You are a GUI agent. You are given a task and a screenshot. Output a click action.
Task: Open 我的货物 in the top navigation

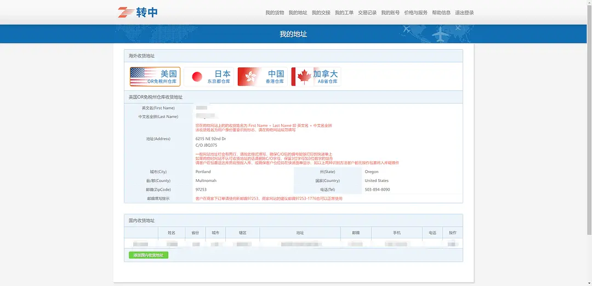coord(275,13)
